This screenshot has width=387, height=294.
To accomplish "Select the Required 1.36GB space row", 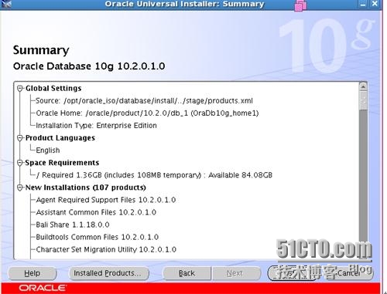I will point(154,175).
